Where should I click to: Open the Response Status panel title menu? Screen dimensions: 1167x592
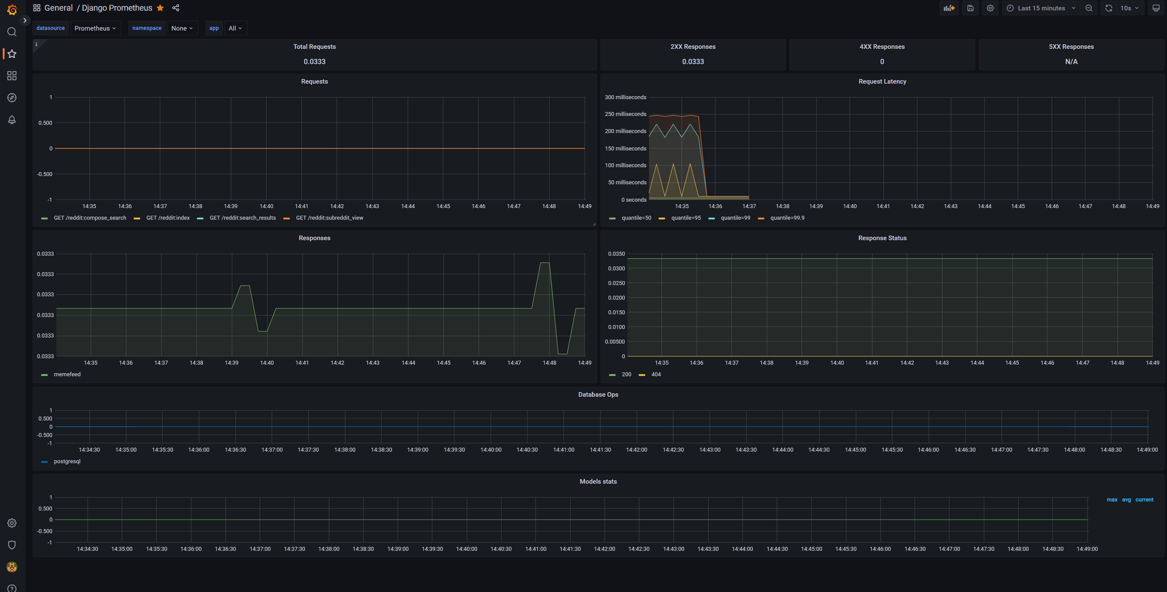(x=882, y=238)
